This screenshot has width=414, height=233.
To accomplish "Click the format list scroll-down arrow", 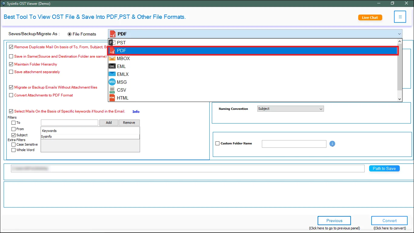I will (399, 99).
